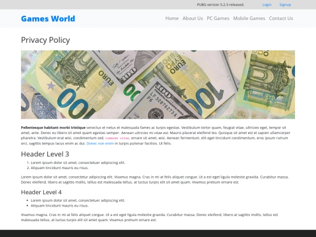This screenshot has width=316, height=237.
Task: Open the About Us menu item
Action: 193,18
